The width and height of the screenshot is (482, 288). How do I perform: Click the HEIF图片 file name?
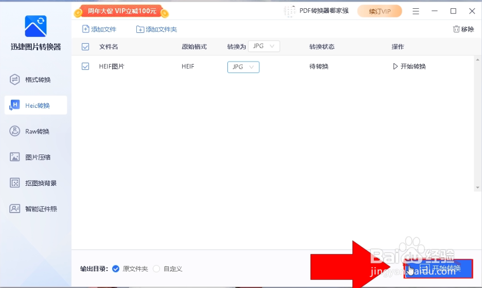click(112, 66)
